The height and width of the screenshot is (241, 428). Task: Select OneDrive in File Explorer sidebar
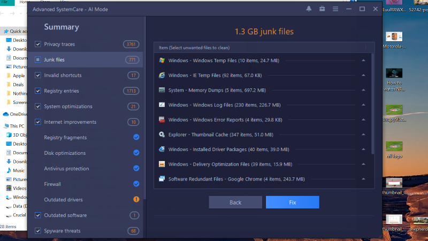click(15, 114)
